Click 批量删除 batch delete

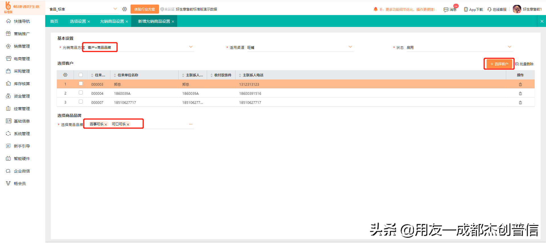524,64
